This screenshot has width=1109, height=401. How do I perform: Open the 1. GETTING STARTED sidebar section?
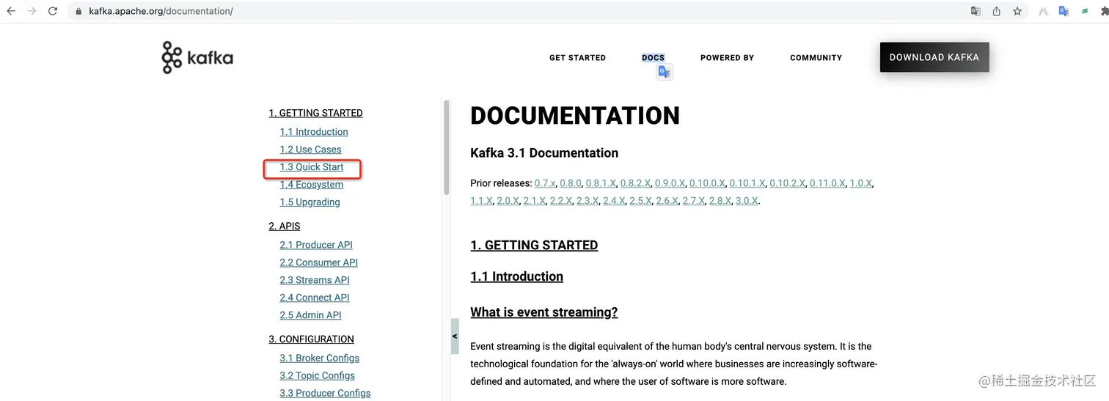click(315, 113)
